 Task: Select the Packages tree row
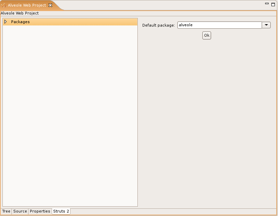click(70, 22)
